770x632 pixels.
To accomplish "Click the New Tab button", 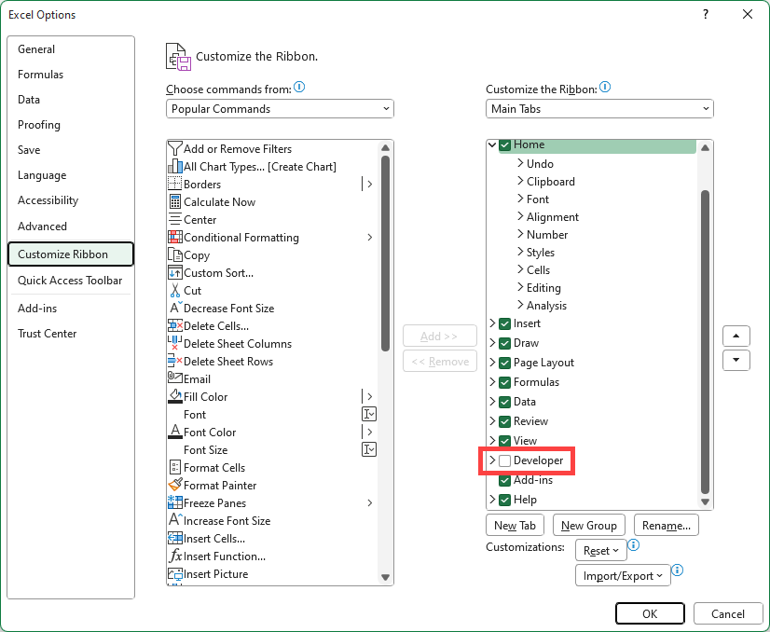I will point(515,526).
